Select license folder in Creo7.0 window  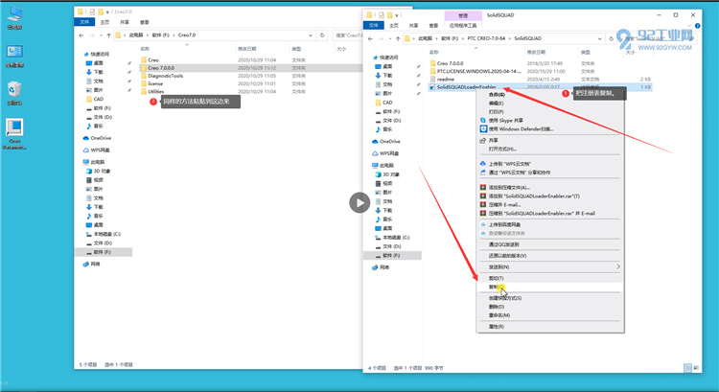(x=155, y=83)
